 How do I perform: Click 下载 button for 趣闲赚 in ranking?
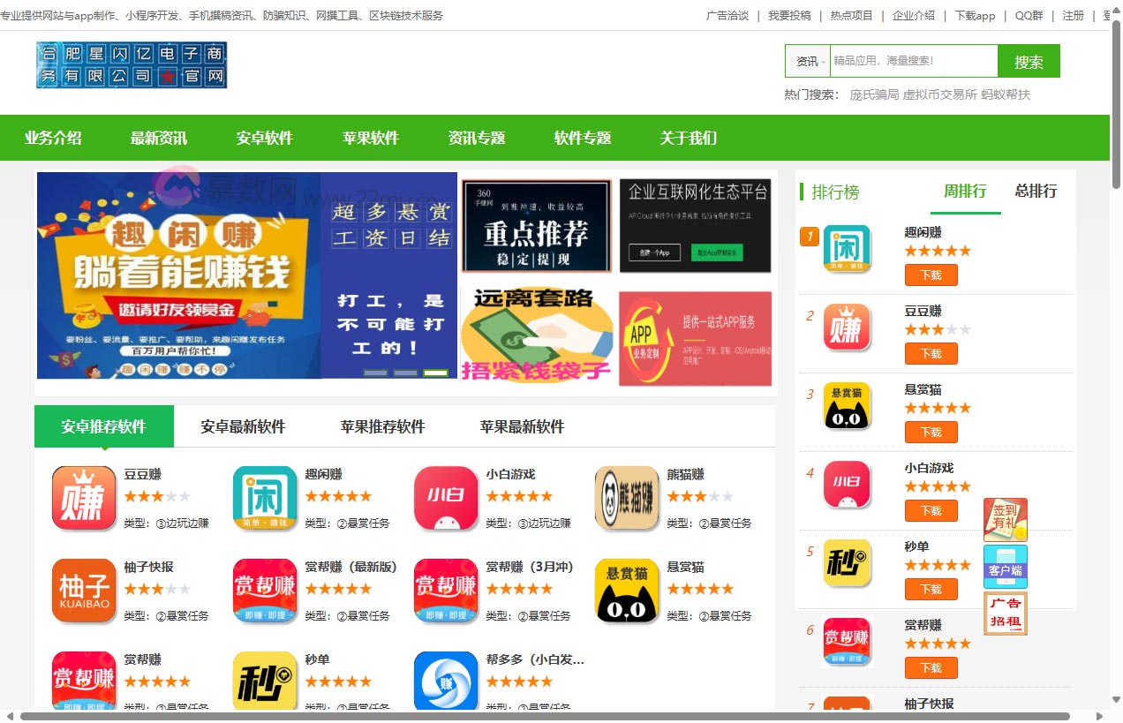(931, 275)
